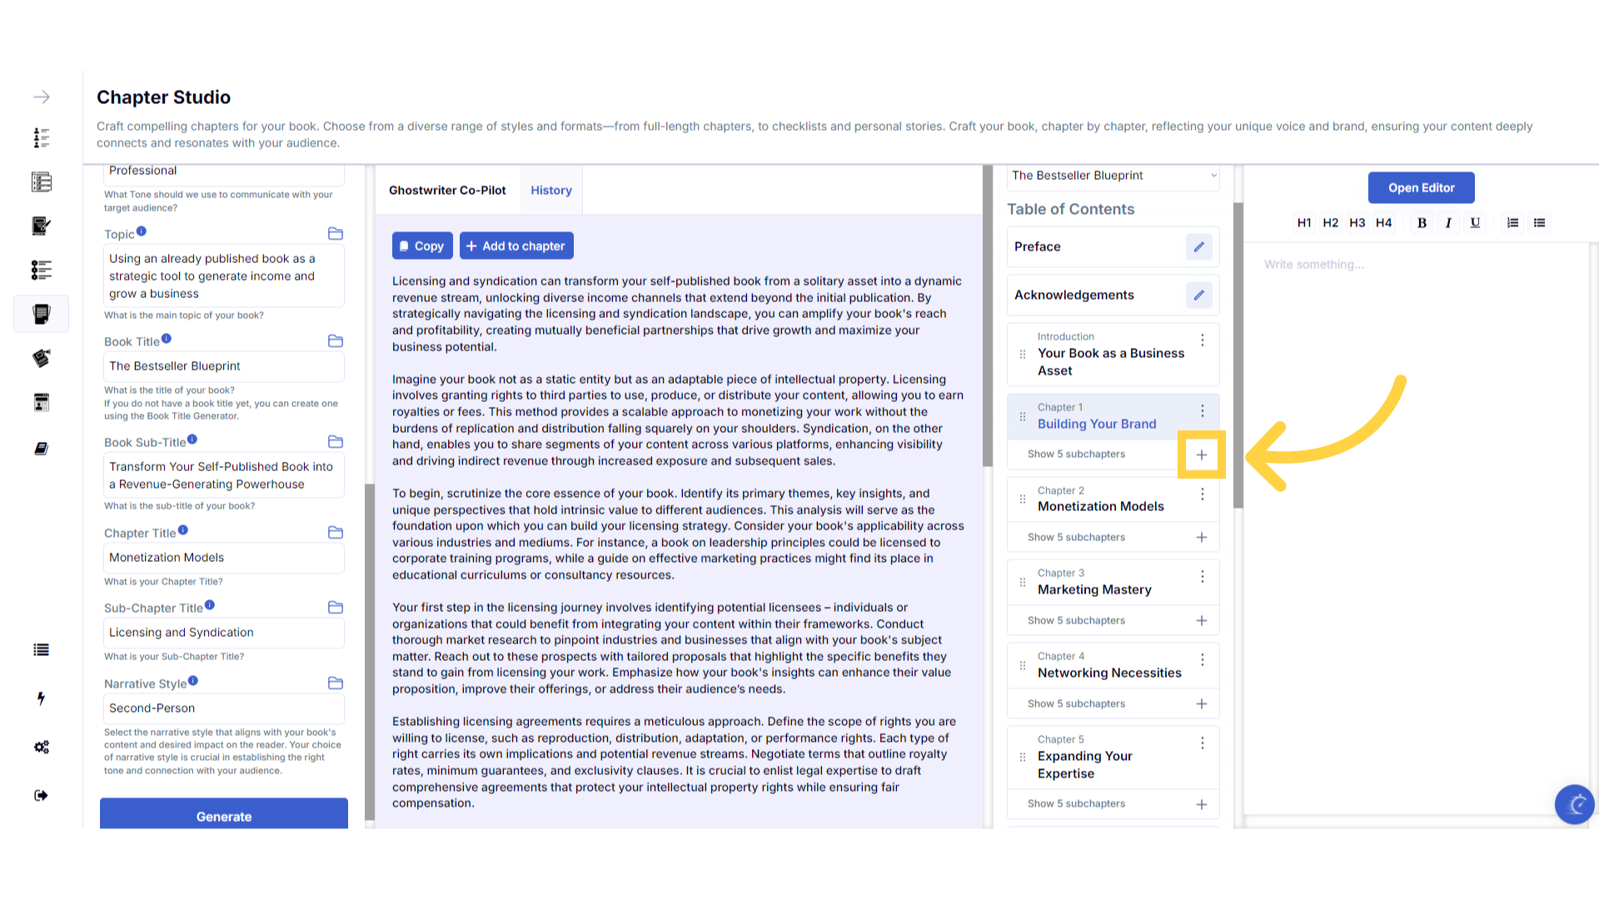Screen dimensions: 1599x899
Task: Click the lightning bolt sidebar icon
Action: coord(41,698)
